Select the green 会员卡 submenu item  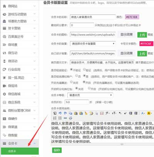(x=20, y=151)
